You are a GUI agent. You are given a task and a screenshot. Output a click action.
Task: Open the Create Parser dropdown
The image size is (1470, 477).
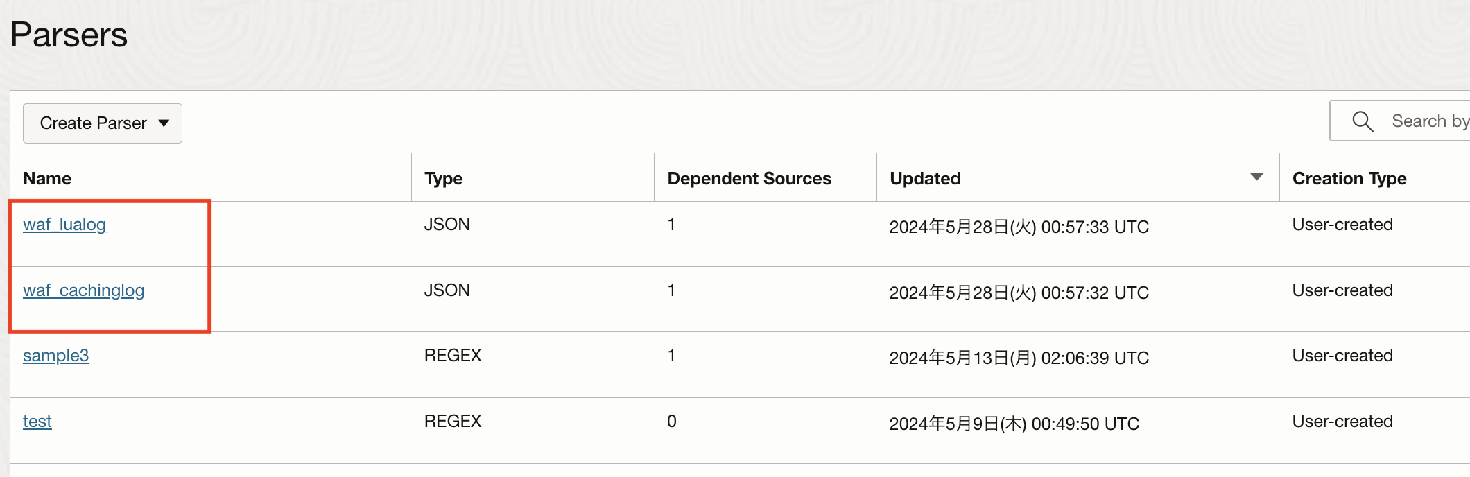[x=102, y=123]
